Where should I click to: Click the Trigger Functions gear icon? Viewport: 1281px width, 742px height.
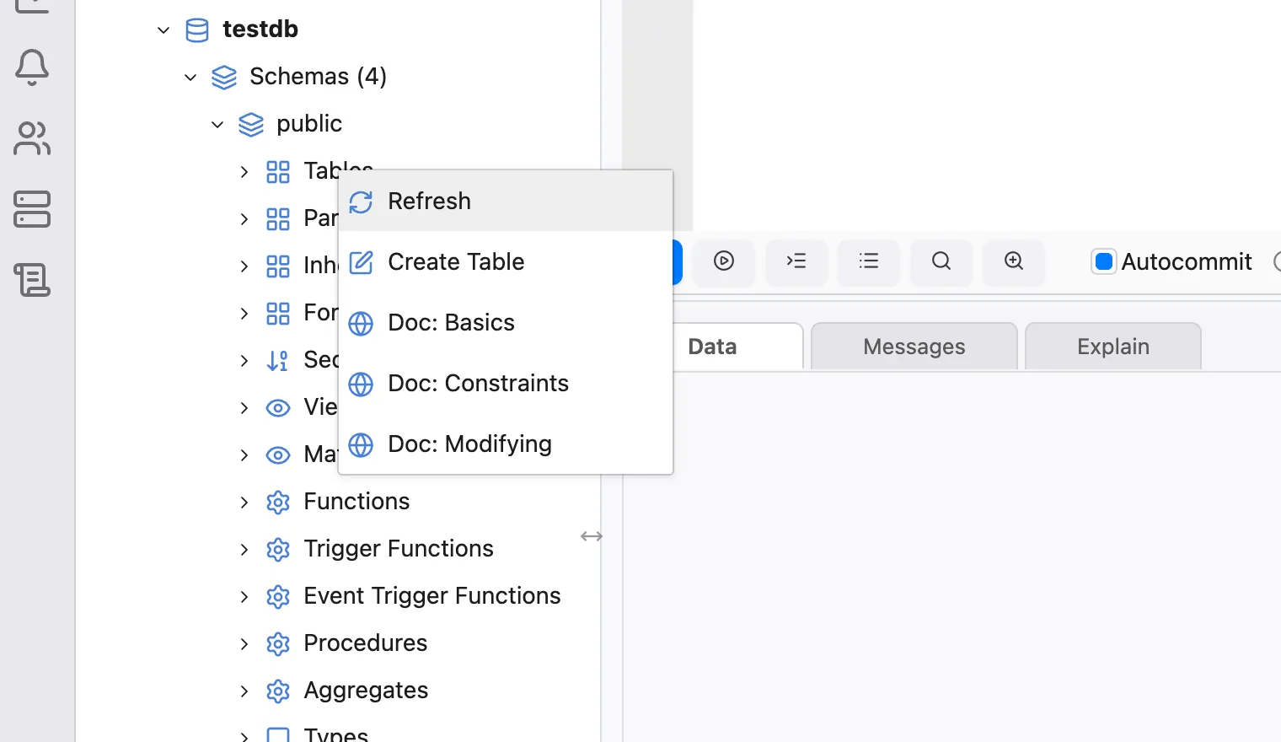pos(278,550)
